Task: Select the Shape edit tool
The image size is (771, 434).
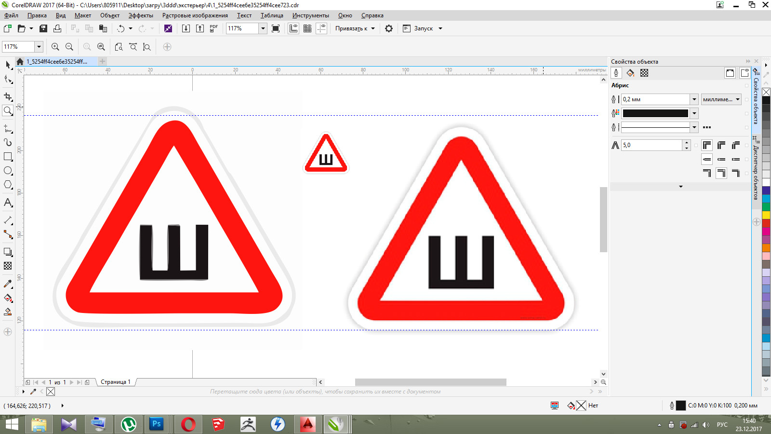Action: tap(8, 80)
